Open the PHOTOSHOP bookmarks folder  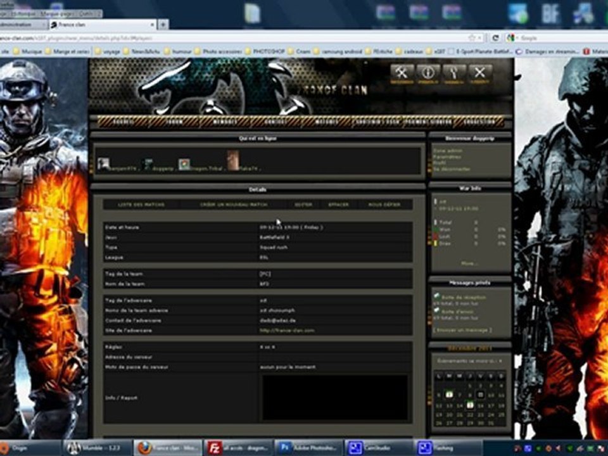(265, 51)
